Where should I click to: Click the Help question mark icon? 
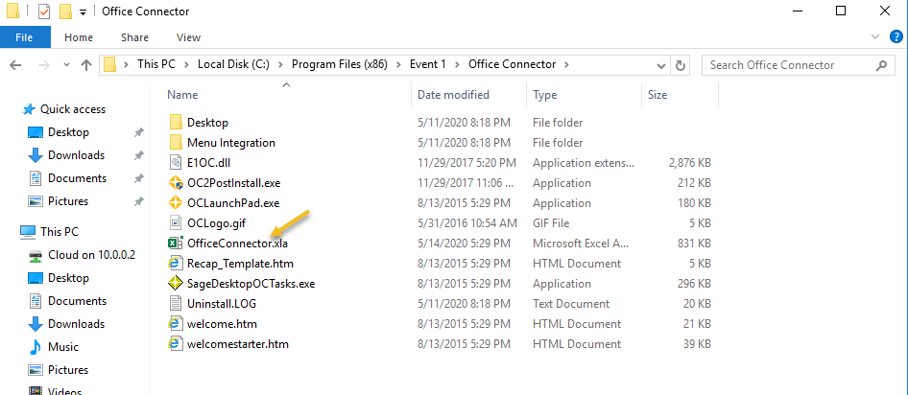pos(896,37)
